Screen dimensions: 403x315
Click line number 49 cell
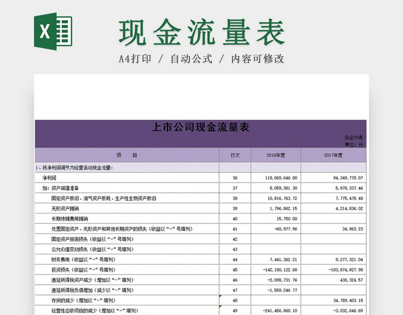coord(235,311)
